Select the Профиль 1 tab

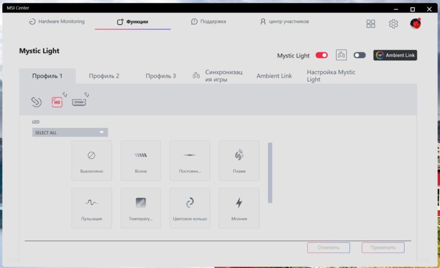pyautogui.click(x=47, y=76)
